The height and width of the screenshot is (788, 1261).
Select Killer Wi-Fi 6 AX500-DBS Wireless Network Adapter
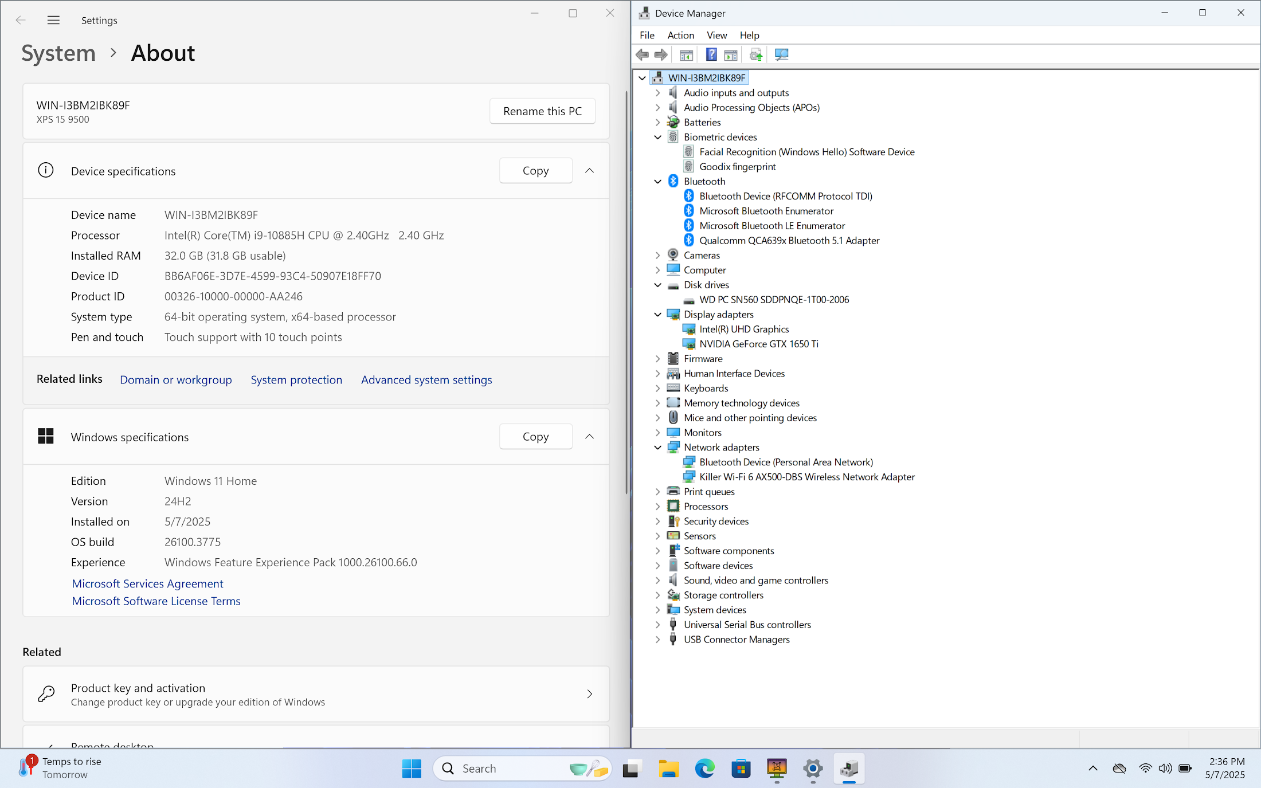coord(806,477)
